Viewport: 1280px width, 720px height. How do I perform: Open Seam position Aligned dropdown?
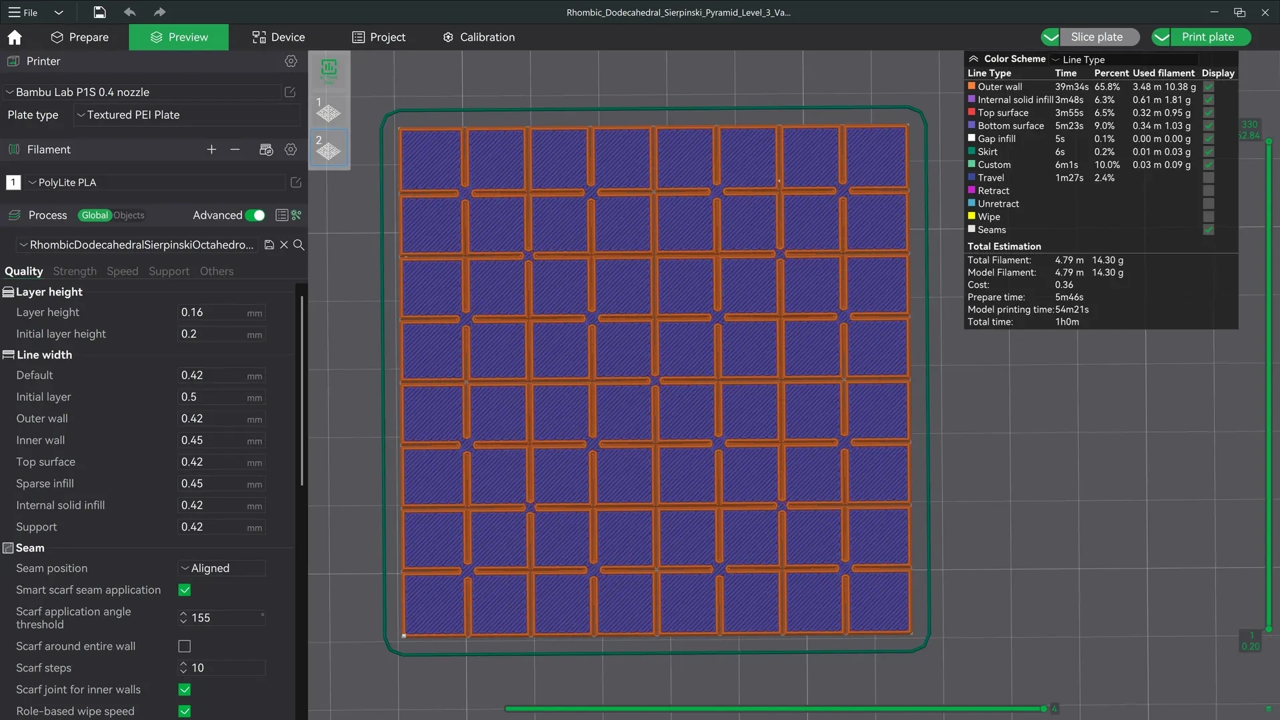[x=221, y=568]
